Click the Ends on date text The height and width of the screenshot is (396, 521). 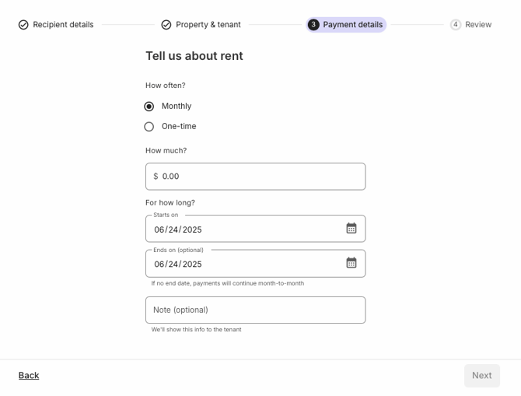178,264
